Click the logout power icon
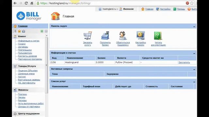The image size is (209, 117). coord(189,9)
